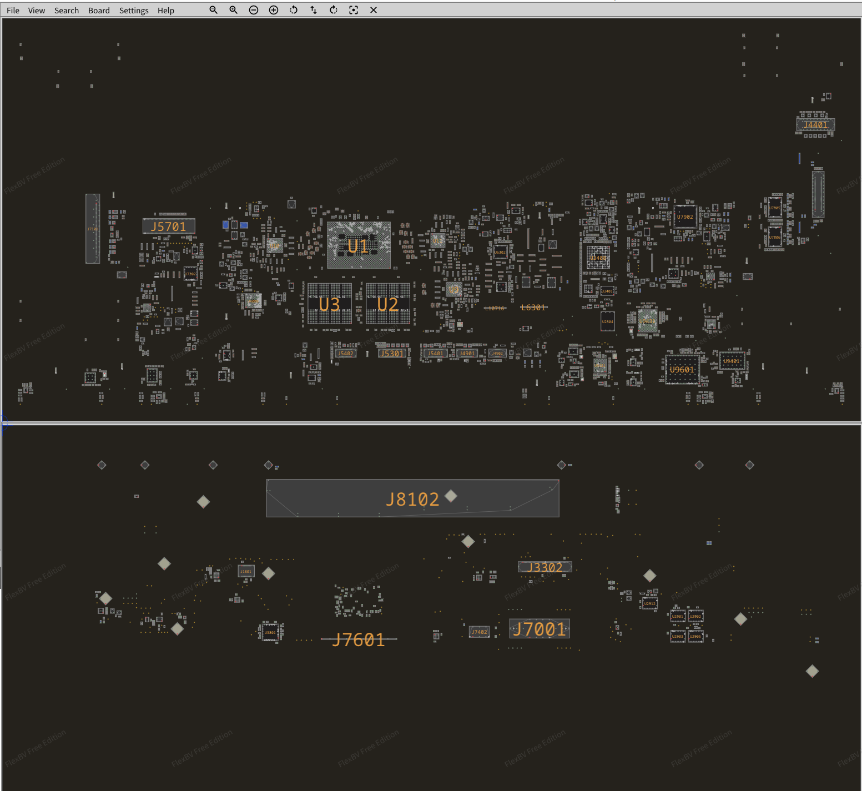862x791 pixels.
Task: Zoom in with the circled plus icon
Action: coord(274,10)
